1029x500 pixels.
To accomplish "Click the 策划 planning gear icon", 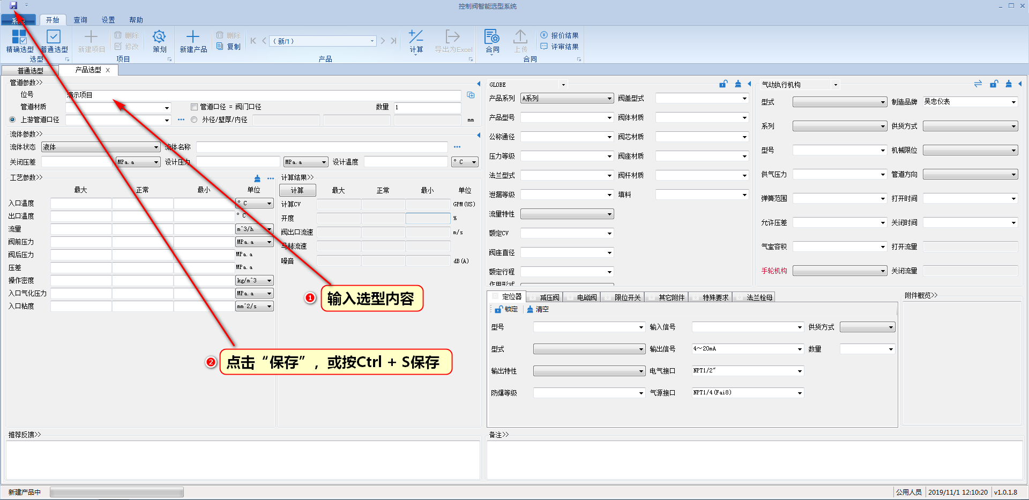I will [159, 38].
